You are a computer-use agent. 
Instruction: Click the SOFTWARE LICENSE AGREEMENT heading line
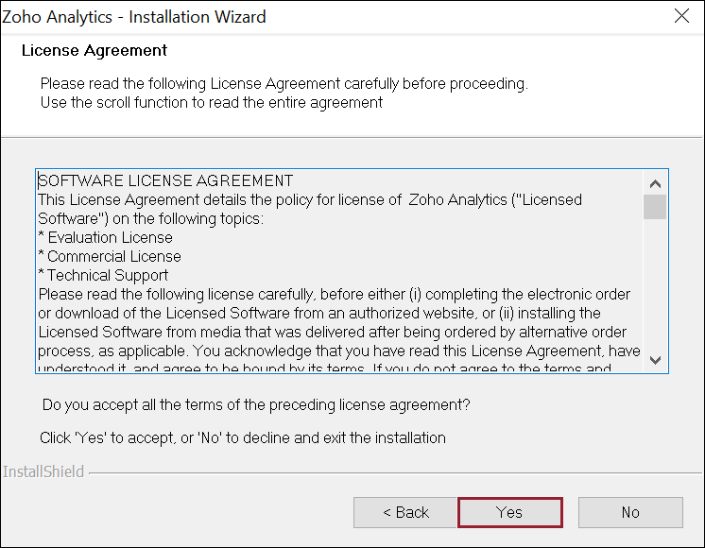165,180
